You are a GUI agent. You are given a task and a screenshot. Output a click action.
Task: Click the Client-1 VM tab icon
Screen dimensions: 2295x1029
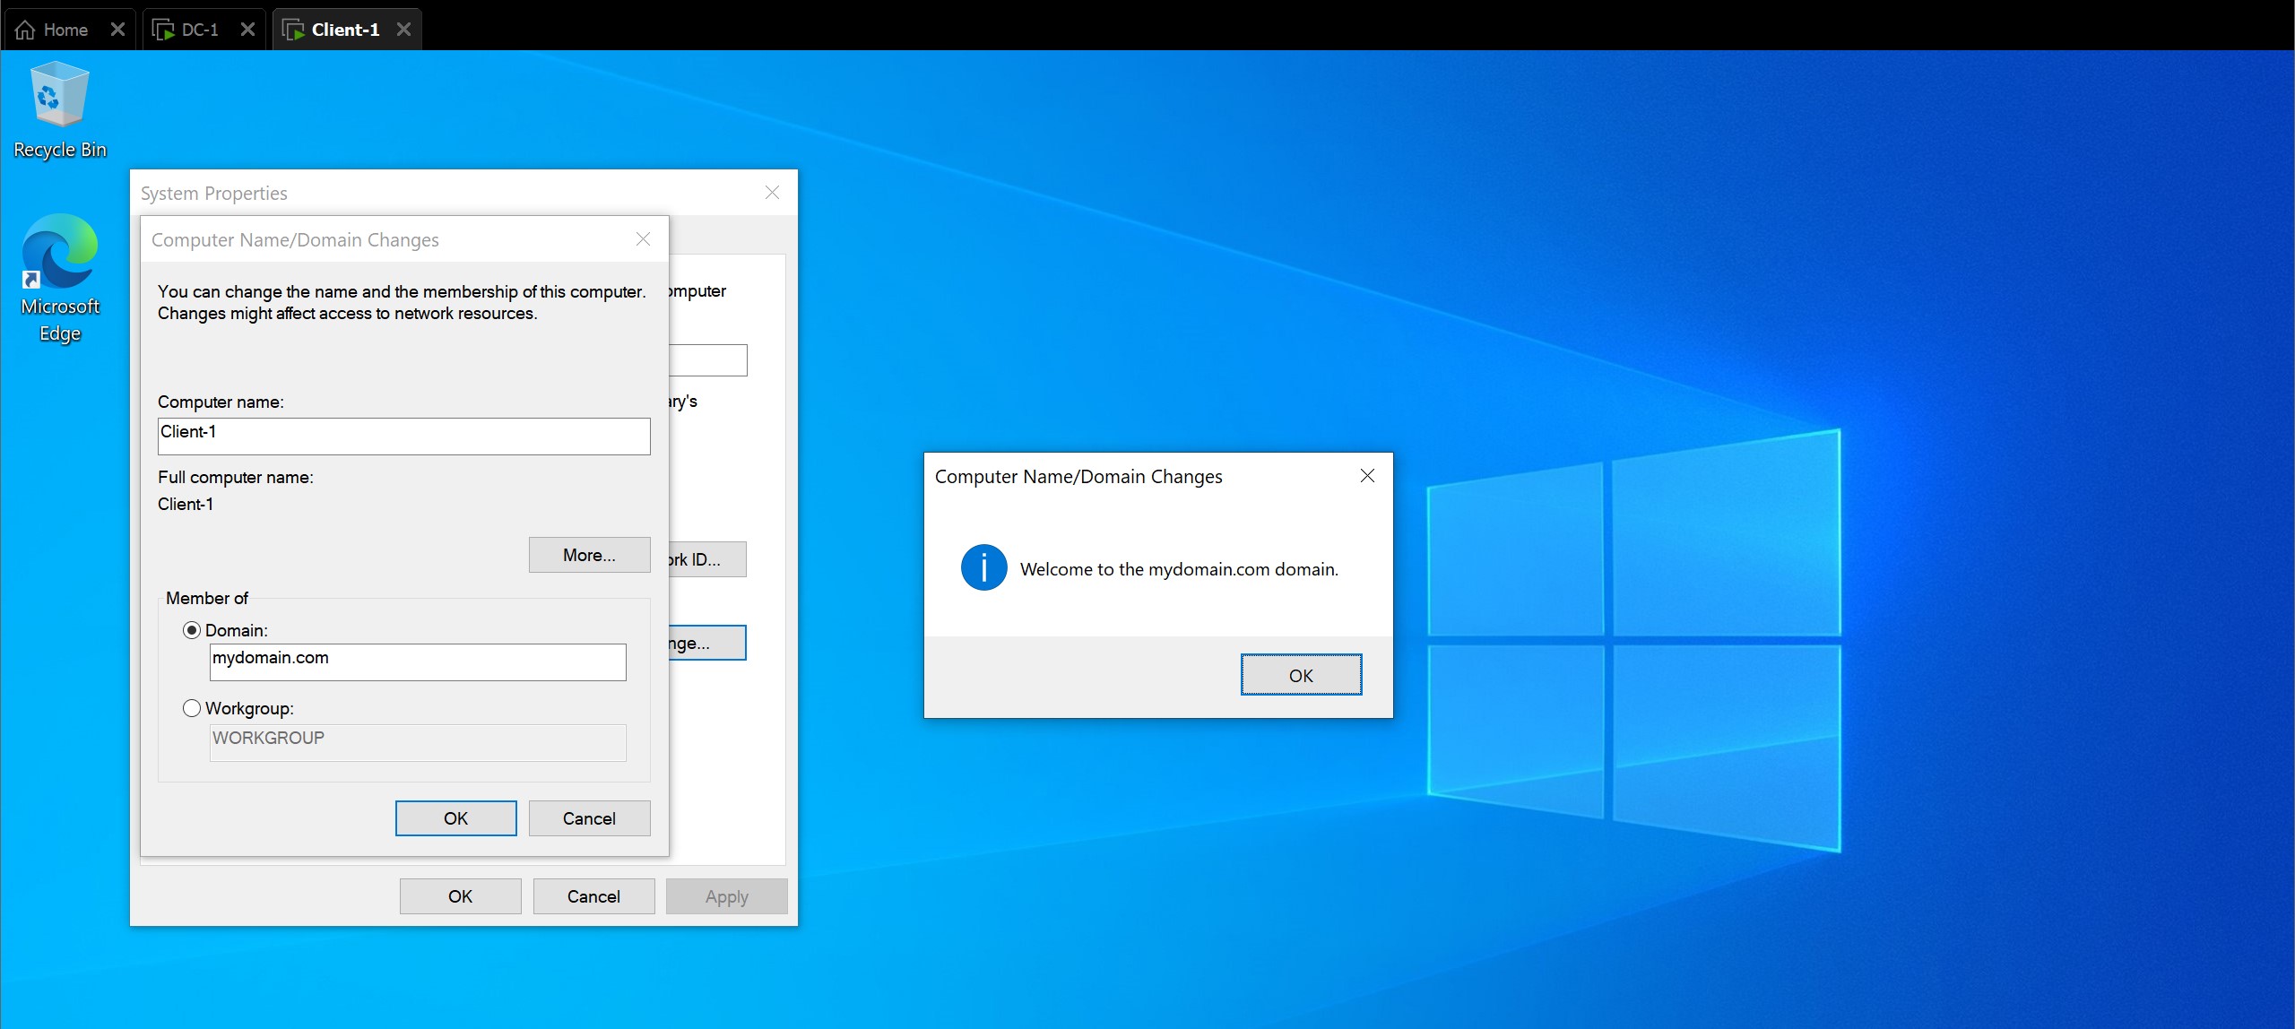293,30
